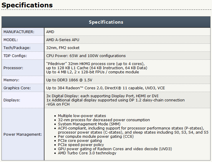Select the 32-nm process power consumption bullet
The image size is (212, 162).
click(104, 120)
